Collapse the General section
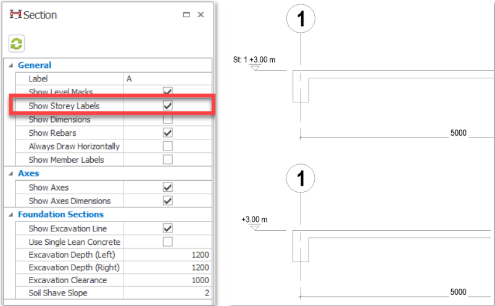The height and width of the screenshot is (306, 495). pyautogui.click(x=10, y=65)
